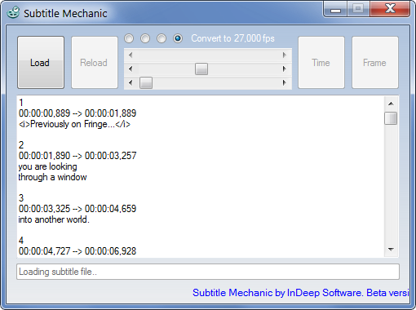This screenshot has width=416, height=310.
Task: Click the 'you are looking' subtitle line
Action: pos(47,166)
